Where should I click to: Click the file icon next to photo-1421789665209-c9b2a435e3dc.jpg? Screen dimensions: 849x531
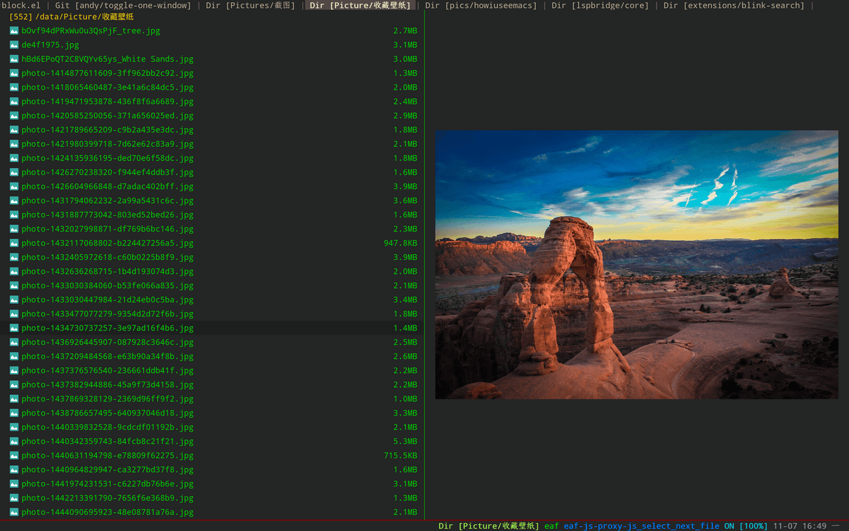click(x=14, y=130)
